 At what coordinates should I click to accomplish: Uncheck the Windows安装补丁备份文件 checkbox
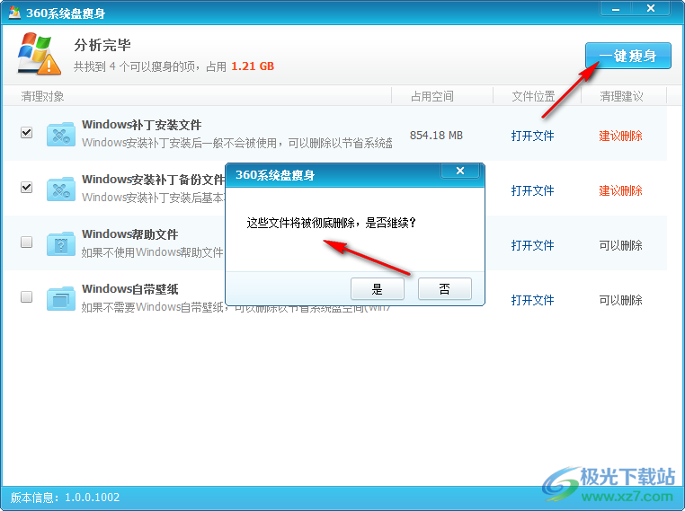[x=27, y=187]
